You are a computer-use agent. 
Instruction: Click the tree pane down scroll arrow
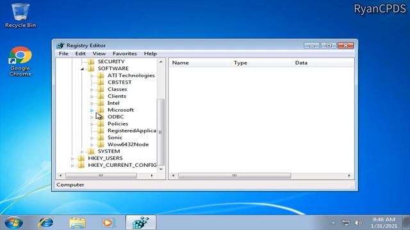pos(161,169)
